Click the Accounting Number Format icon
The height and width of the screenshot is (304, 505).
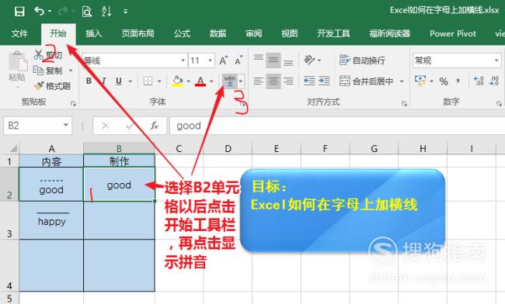[420, 81]
